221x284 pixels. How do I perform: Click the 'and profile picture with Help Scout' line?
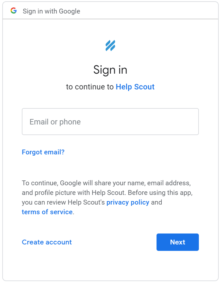73,193
